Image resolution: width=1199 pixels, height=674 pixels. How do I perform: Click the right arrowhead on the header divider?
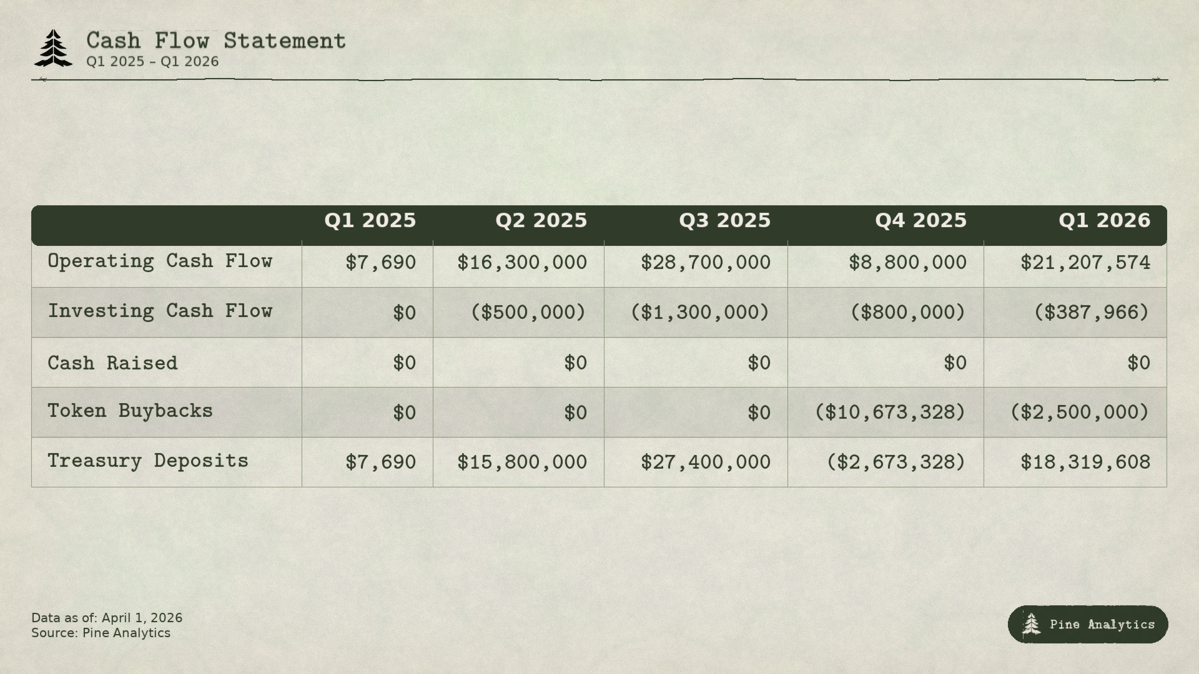[x=1157, y=79]
